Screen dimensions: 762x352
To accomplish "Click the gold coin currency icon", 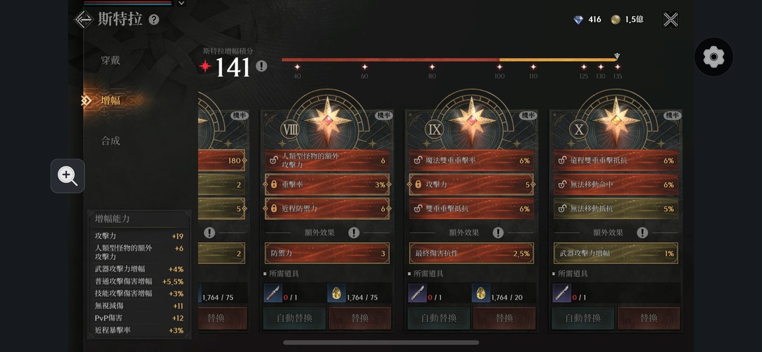I will (616, 20).
